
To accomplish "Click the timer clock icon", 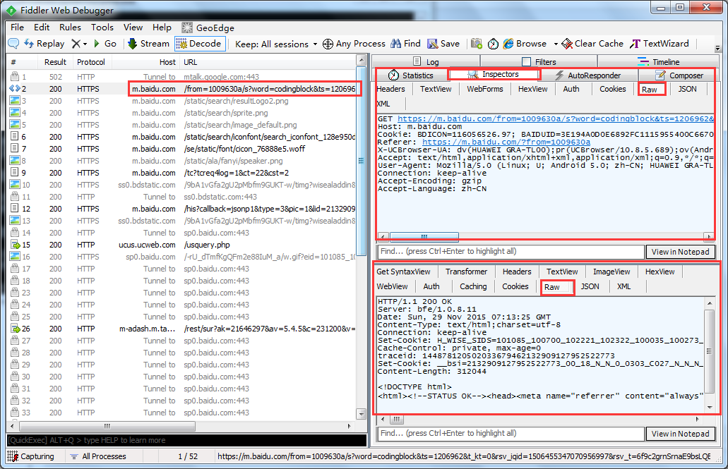I will 493,44.
